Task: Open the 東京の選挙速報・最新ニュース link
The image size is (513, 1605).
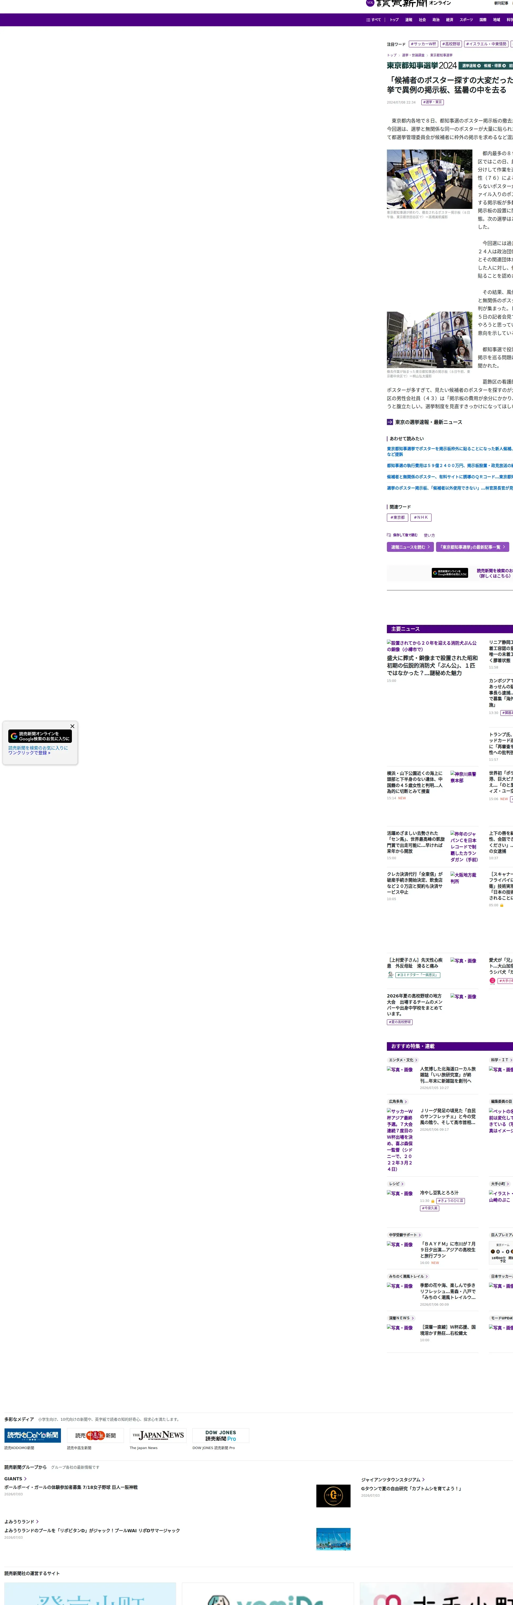Action: click(428, 422)
